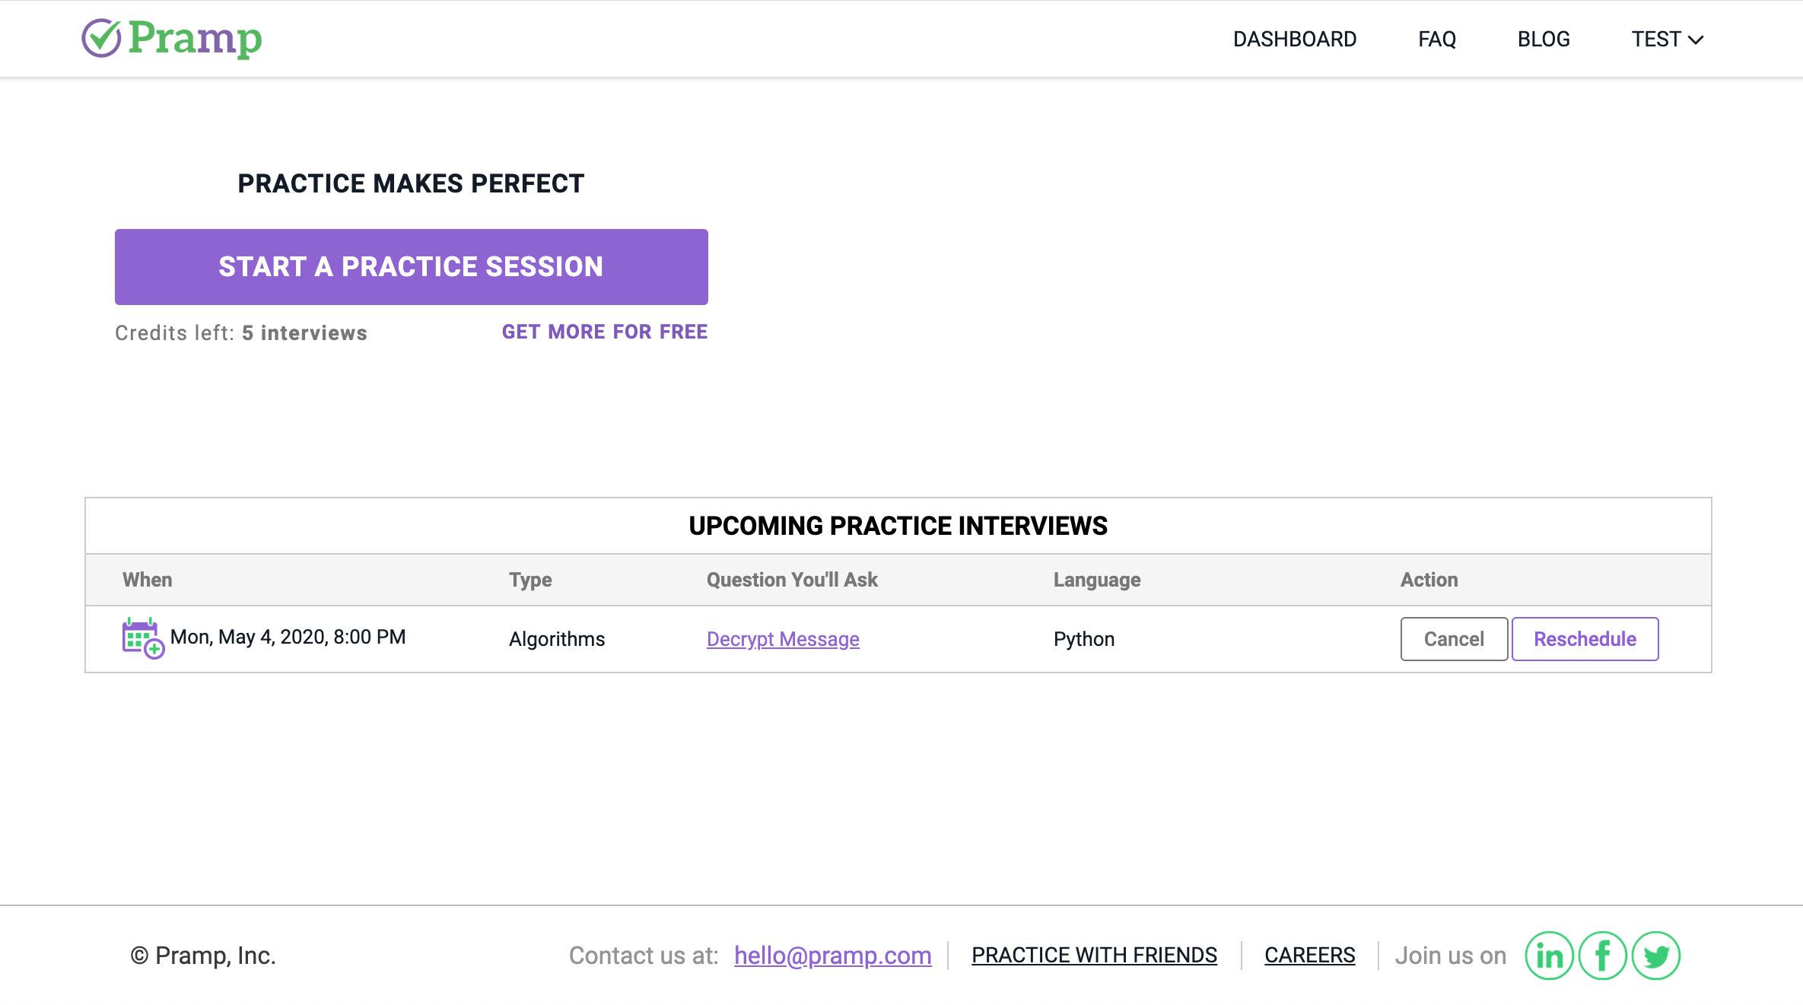1803x1005 pixels.
Task: Click the Pramp checkmark logo icon
Action: pos(102,38)
